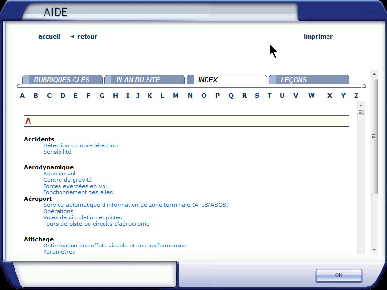Jump to index letter H
The image size is (387, 290).
[115, 95]
